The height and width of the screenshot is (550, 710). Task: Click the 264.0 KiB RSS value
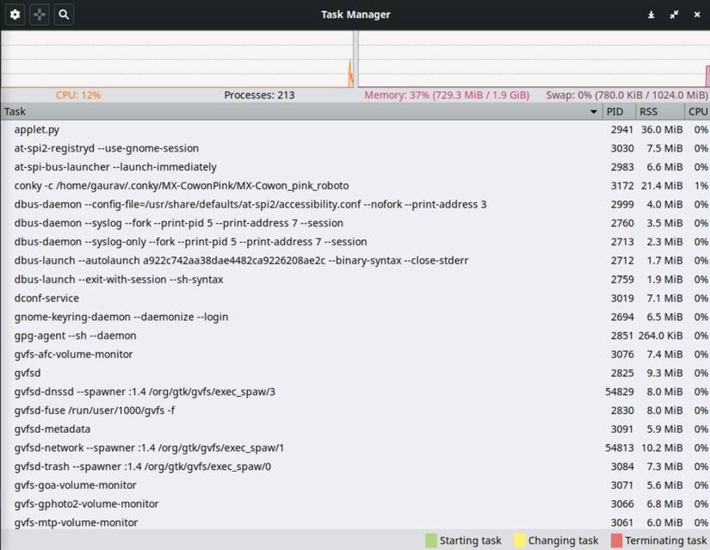pos(660,336)
